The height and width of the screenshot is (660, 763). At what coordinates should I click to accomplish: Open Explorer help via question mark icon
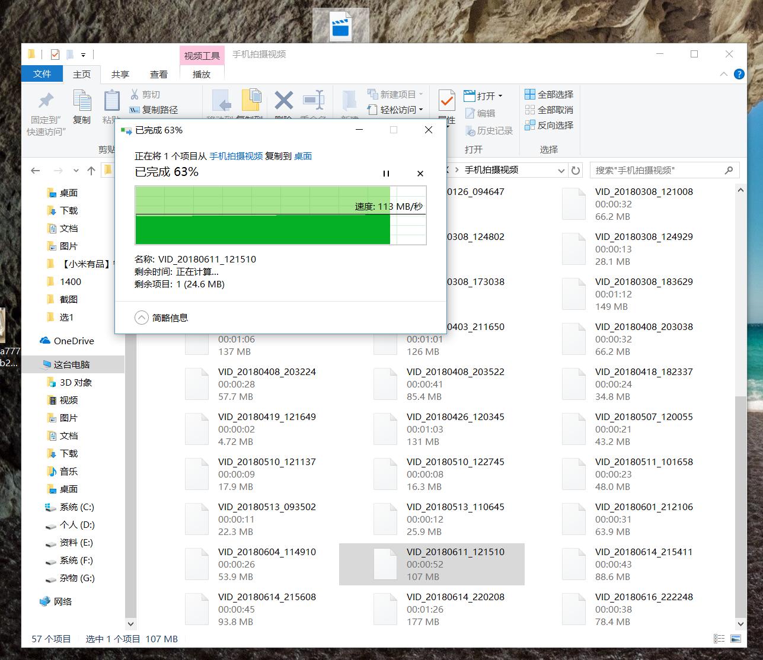739,74
